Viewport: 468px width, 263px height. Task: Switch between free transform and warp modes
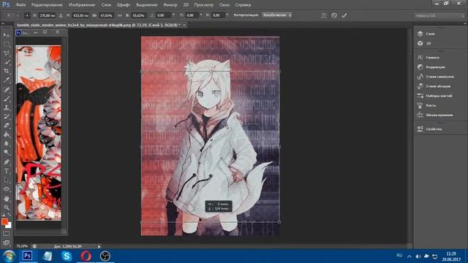point(323,15)
